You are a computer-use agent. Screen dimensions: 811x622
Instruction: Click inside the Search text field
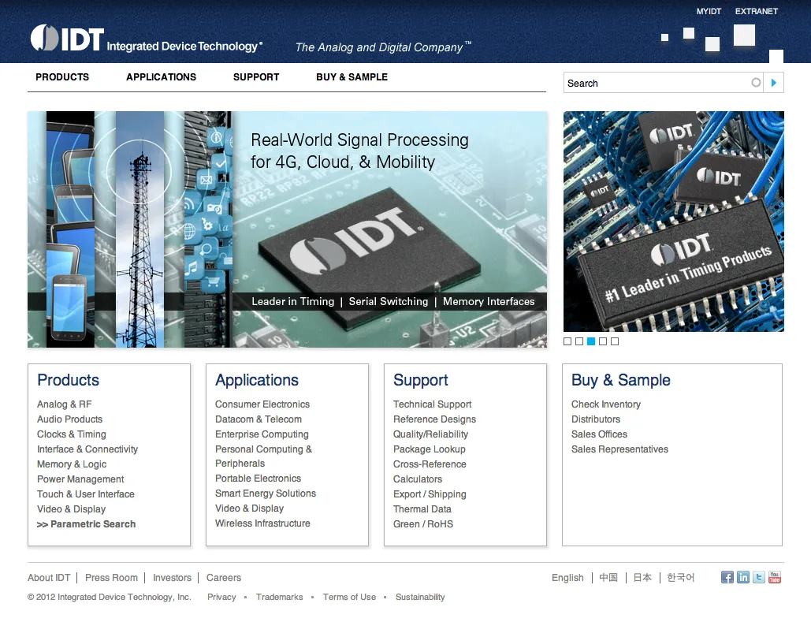[x=654, y=83]
